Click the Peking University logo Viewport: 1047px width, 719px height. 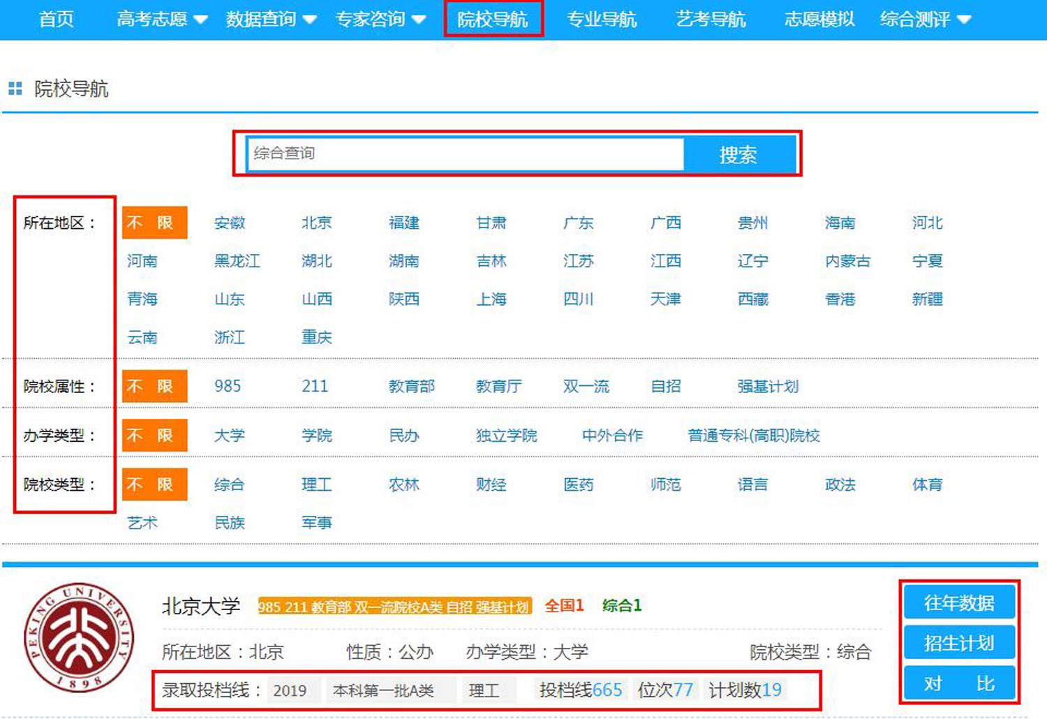tap(78, 637)
